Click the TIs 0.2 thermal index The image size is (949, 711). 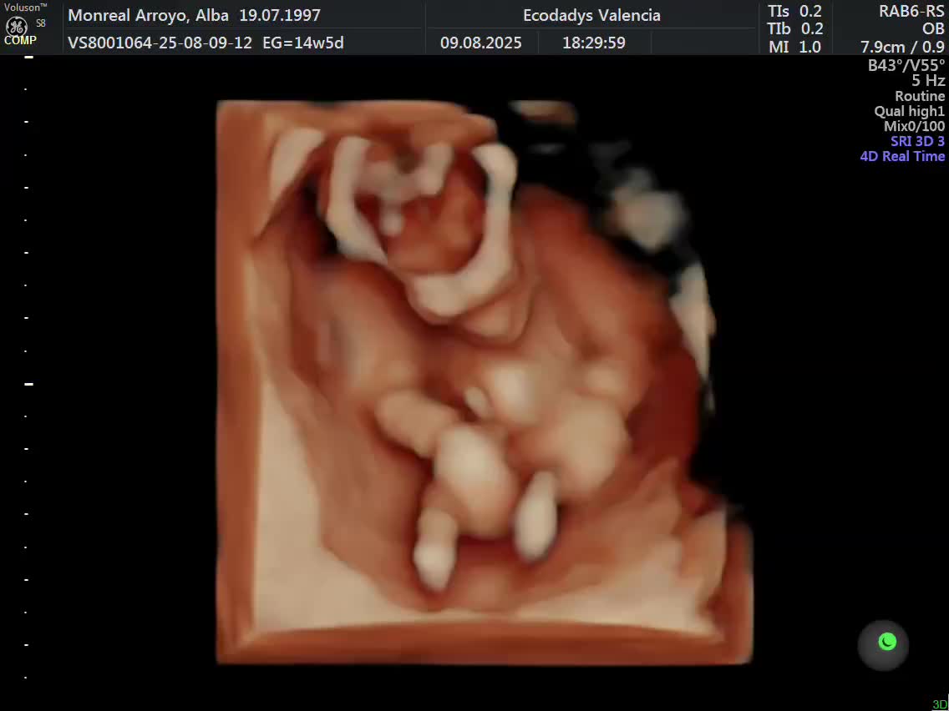click(x=794, y=12)
